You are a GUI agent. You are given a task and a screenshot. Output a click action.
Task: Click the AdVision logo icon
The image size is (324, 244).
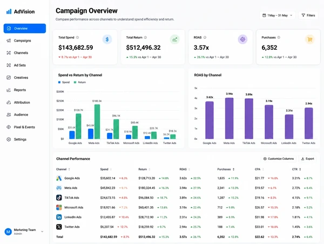tap(9, 11)
